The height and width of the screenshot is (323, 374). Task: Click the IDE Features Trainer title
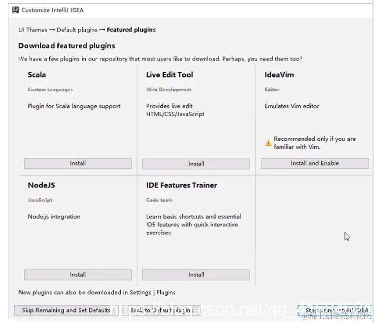(181, 185)
